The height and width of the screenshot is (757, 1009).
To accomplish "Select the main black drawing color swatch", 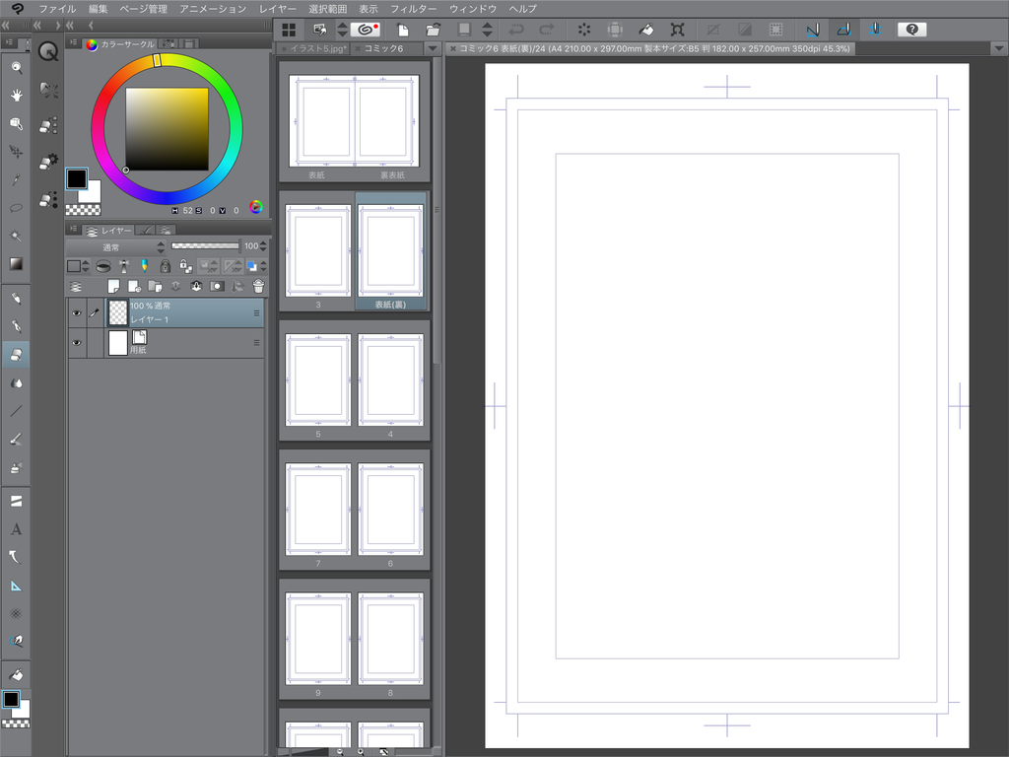I will [x=77, y=179].
